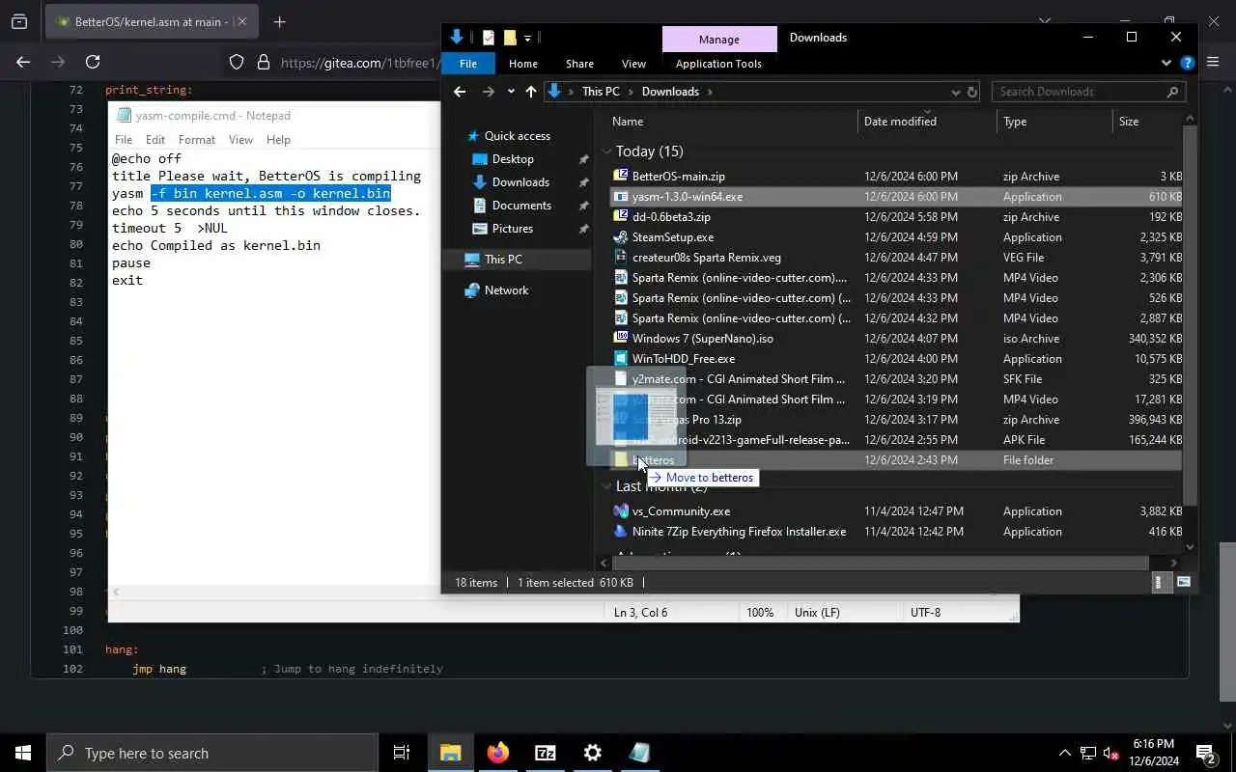Click the network tray icon

(1087, 754)
